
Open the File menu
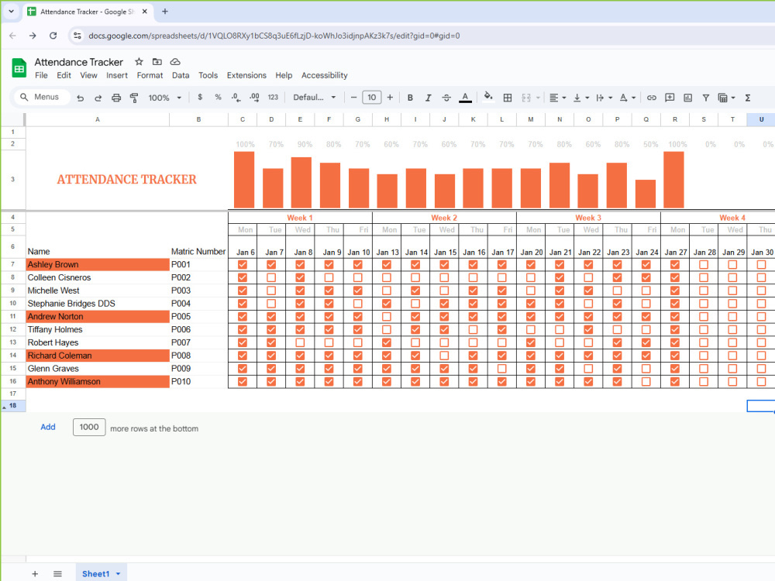(42, 75)
